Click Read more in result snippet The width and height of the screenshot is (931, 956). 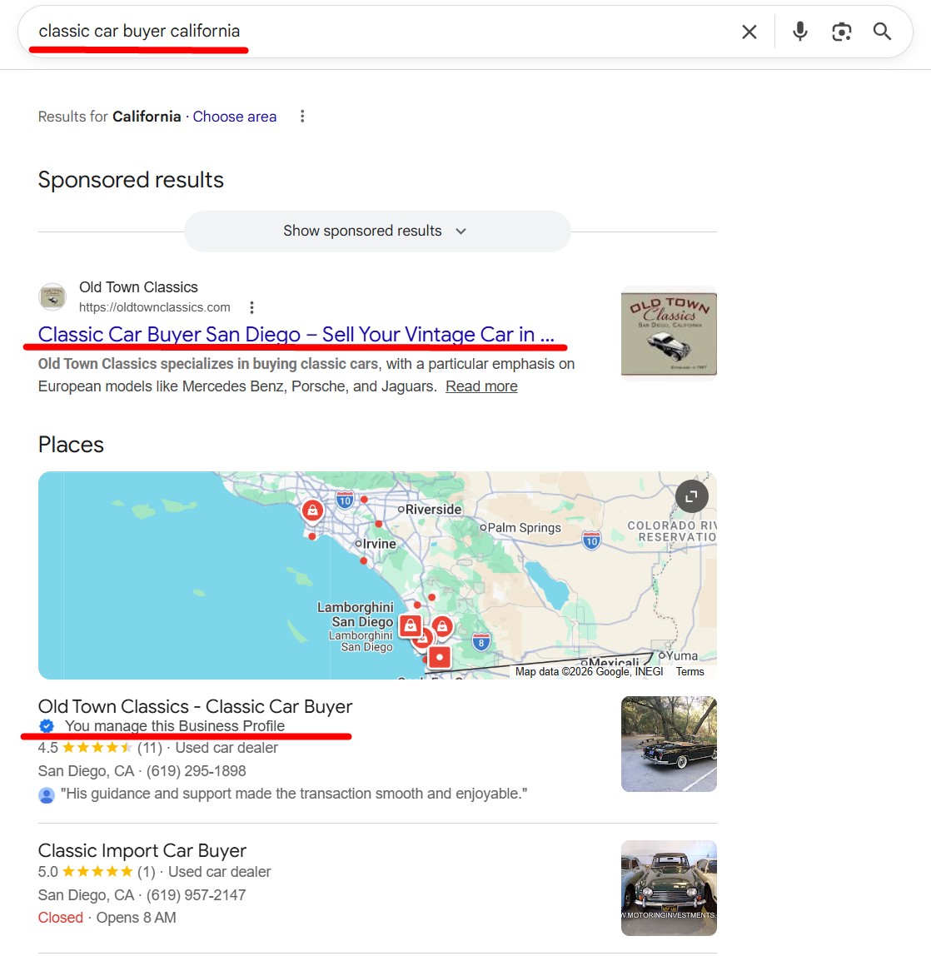[481, 386]
